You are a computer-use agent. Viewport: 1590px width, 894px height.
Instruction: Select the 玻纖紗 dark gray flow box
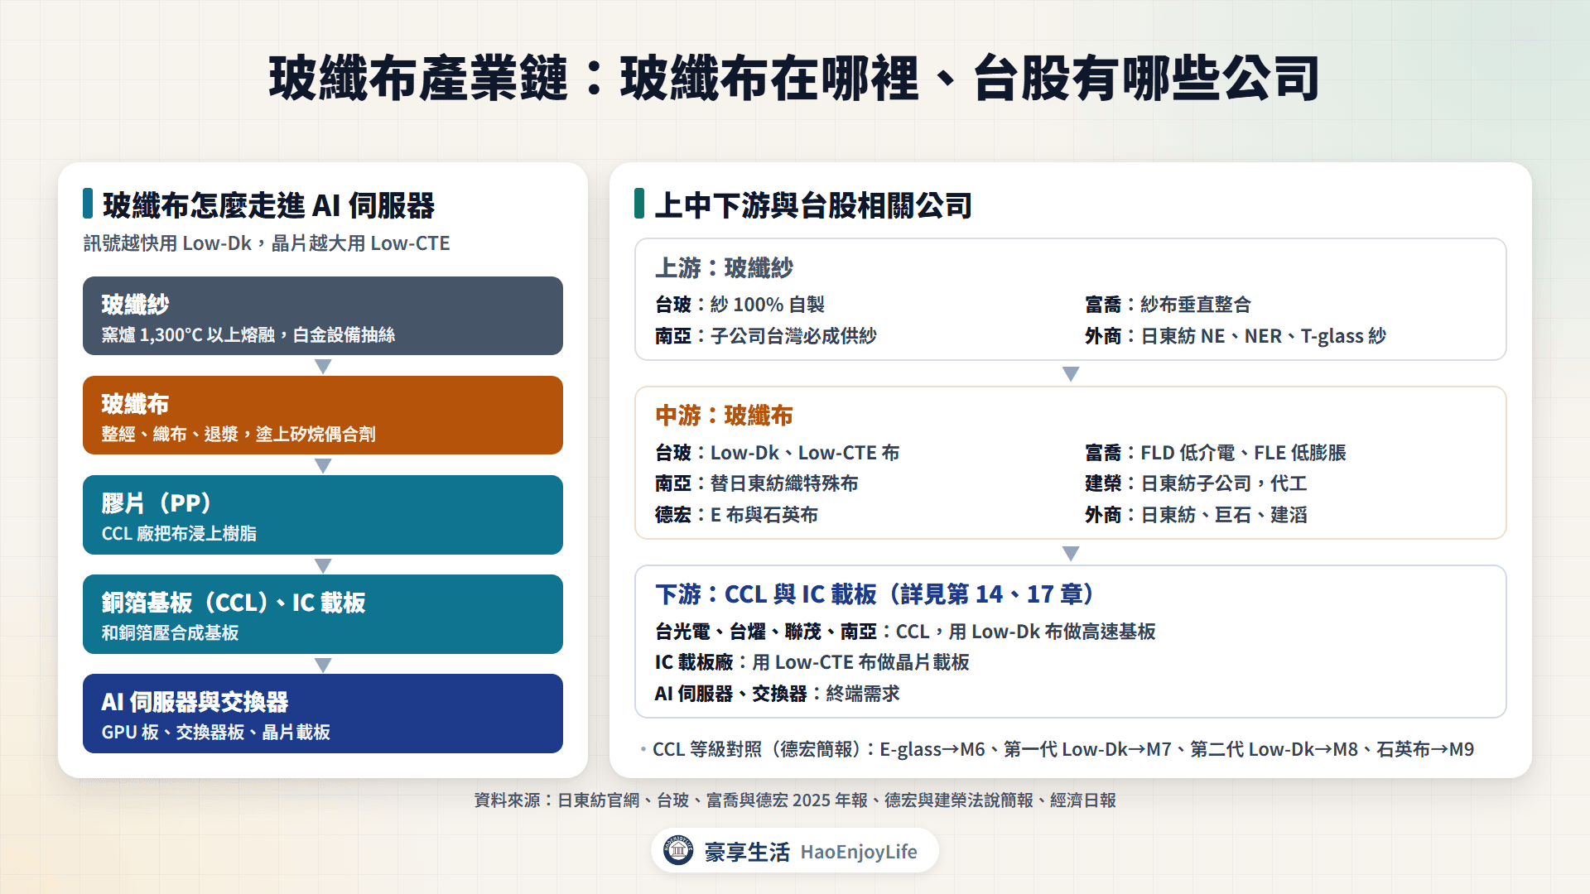pos(323,316)
